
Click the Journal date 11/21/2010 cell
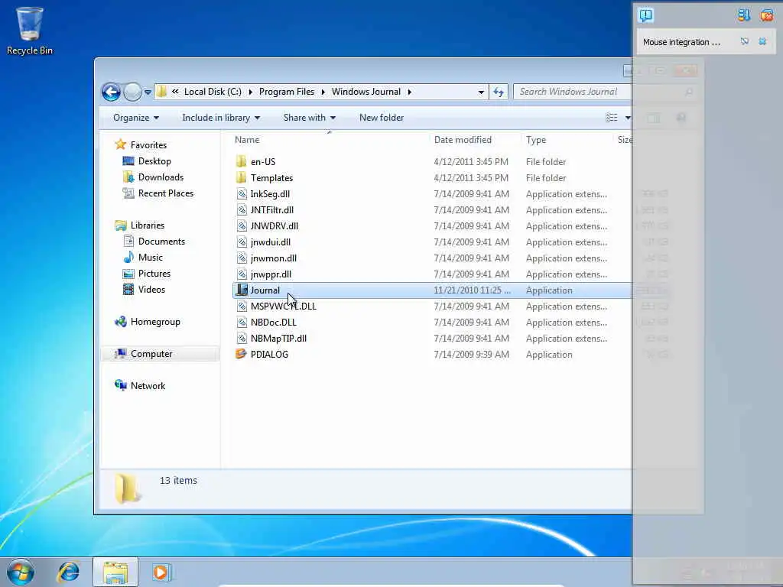[x=472, y=290]
